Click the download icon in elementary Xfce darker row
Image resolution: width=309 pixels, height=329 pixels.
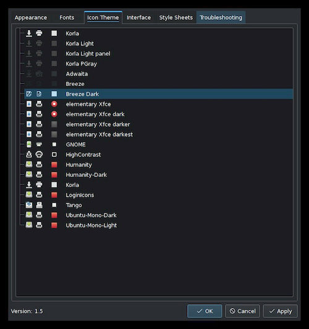29,124
